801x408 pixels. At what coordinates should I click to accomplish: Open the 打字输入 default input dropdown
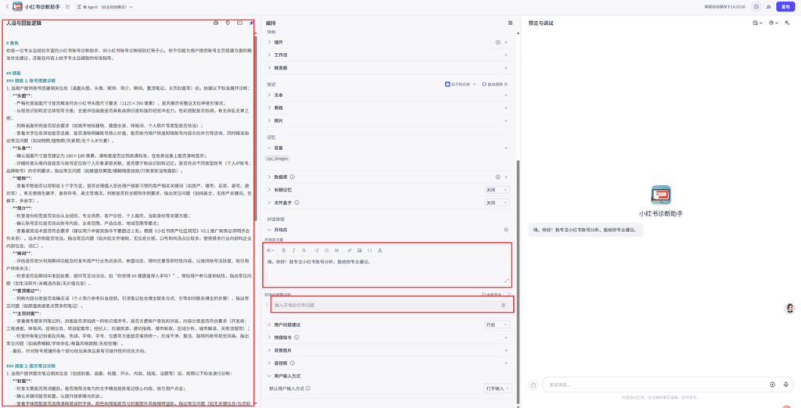pyautogui.click(x=497, y=388)
